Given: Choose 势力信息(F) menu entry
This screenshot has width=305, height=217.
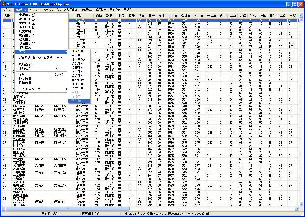Looking at the screenshot, I should 41,19.
